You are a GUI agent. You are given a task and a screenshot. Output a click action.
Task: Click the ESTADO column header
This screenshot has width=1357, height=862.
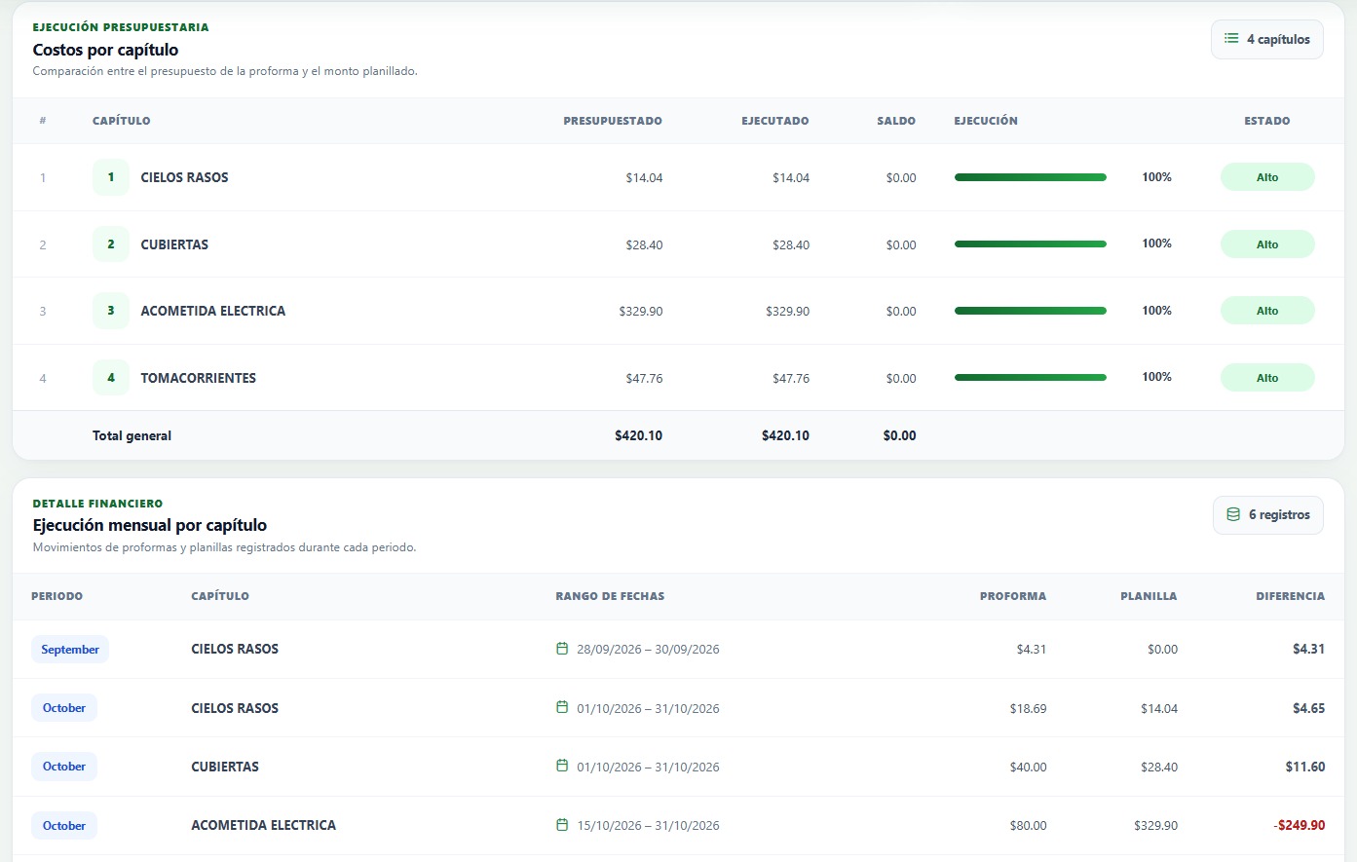pyautogui.click(x=1267, y=121)
